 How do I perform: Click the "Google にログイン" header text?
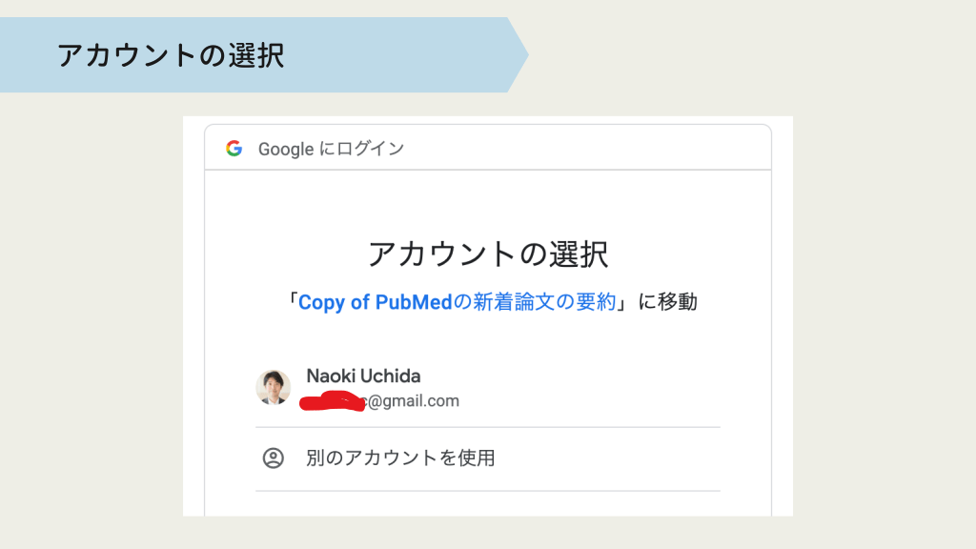point(331,149)
